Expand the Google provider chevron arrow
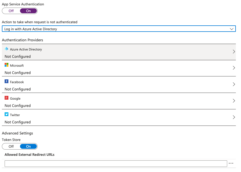The image size is (241, 172). [234, 101]
